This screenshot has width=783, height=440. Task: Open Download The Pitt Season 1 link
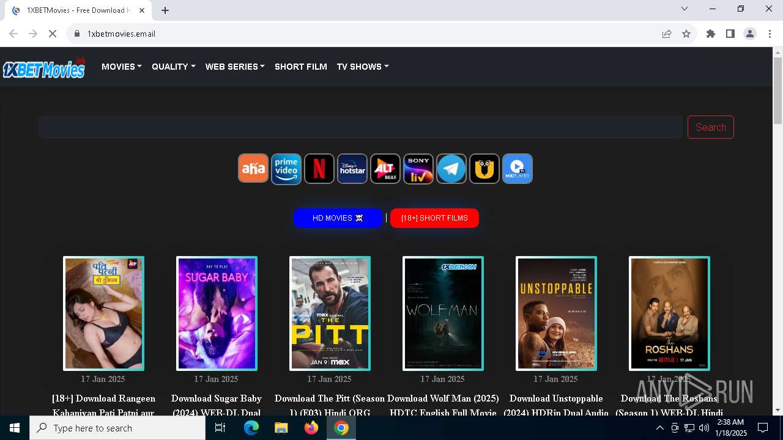coord(330,405)
